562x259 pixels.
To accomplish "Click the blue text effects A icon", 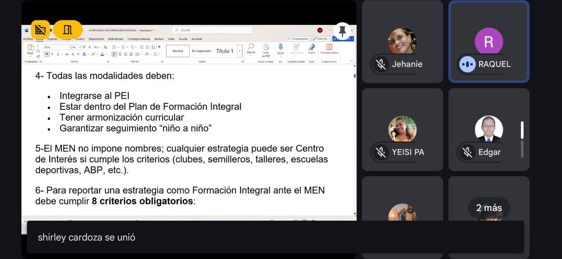I will (x=84, y=54).
